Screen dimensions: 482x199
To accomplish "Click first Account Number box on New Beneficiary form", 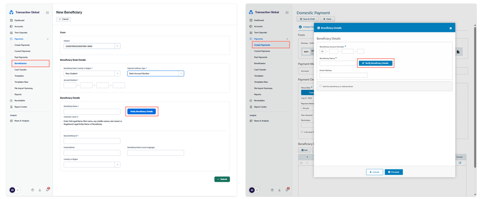I will point(70,85).
